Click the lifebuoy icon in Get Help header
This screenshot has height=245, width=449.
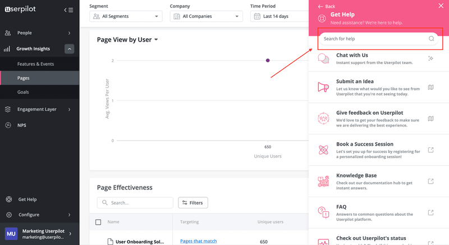322,19
